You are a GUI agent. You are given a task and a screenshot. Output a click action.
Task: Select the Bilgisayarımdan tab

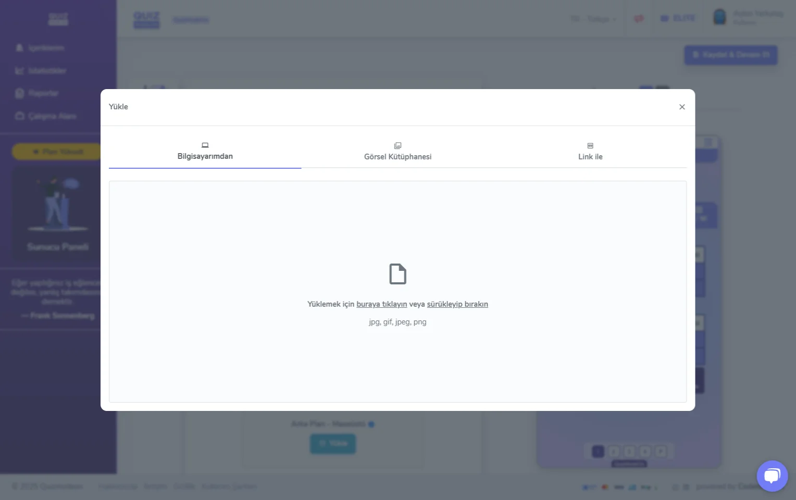pyautogui.click(x=205, y=156)
